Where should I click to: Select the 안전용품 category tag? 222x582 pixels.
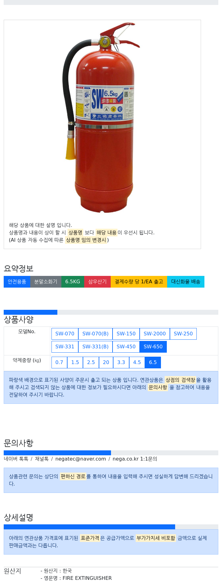17,282
